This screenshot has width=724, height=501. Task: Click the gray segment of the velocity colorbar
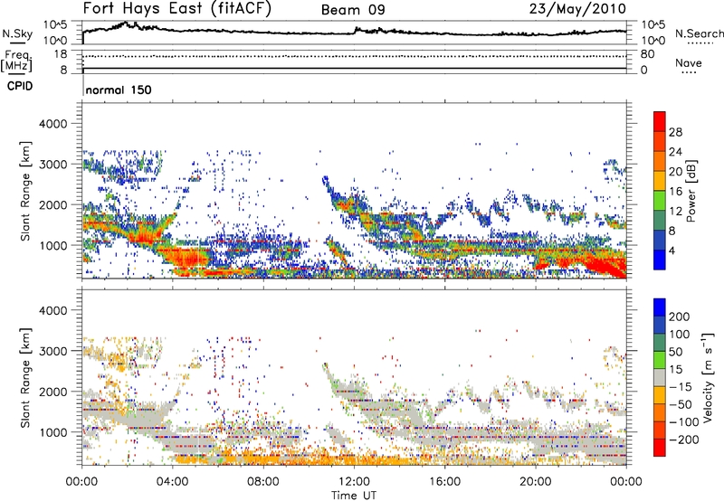660,378
